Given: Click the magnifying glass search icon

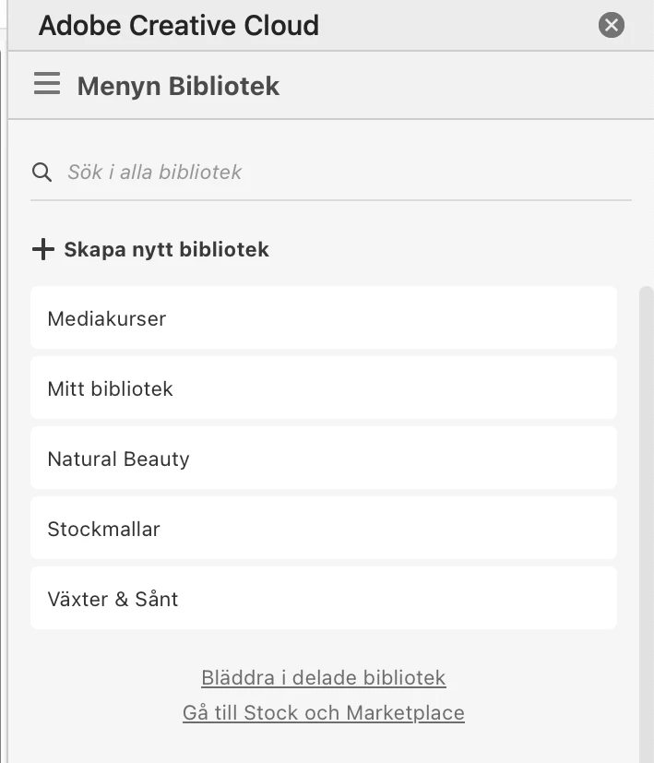Looking at the screenshot, I should [42, 173].
